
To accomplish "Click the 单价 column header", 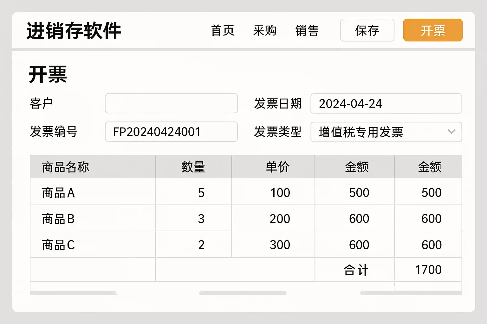I will (277, 167).
